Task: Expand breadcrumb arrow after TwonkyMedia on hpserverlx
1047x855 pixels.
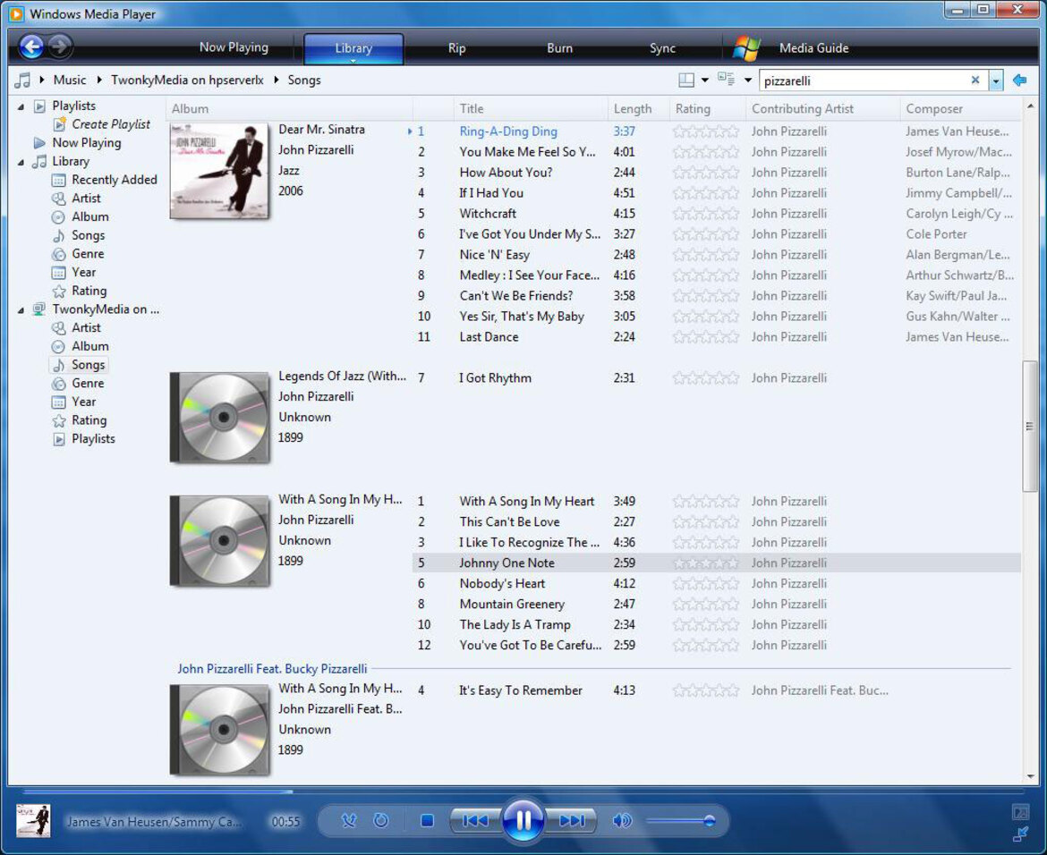Action: click(x=277, y=80)
